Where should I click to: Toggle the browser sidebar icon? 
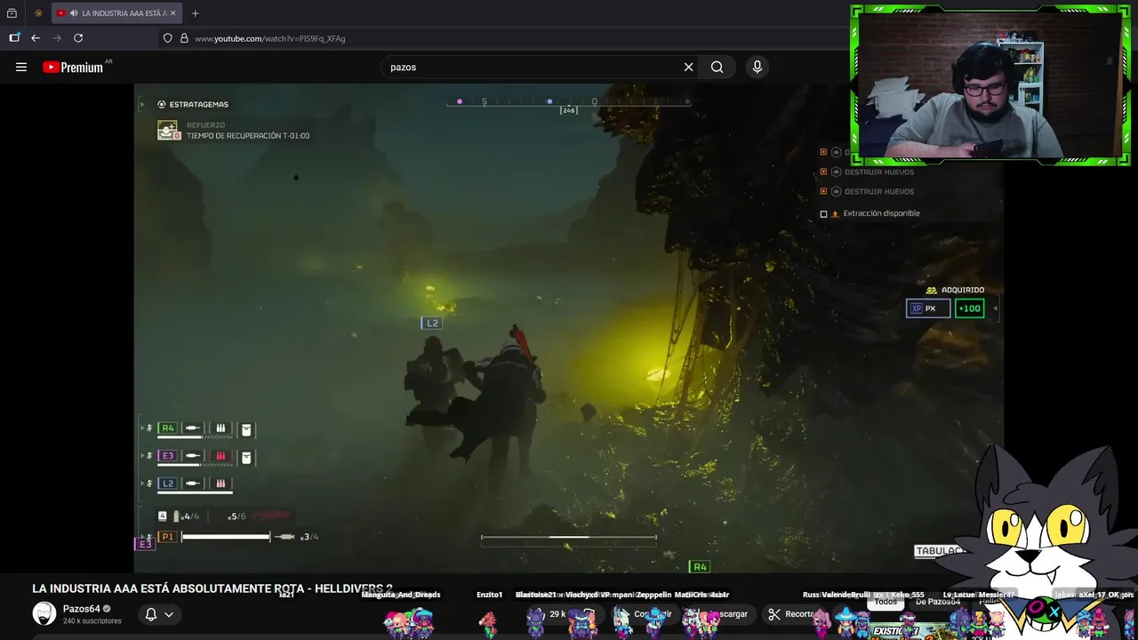pyautogui.click(x=14, y=38)
